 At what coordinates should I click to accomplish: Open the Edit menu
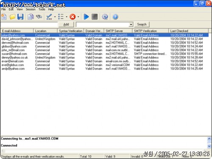pyautogui.click(x=11, y=9)
